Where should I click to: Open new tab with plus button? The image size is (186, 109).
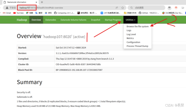[42, 2]
